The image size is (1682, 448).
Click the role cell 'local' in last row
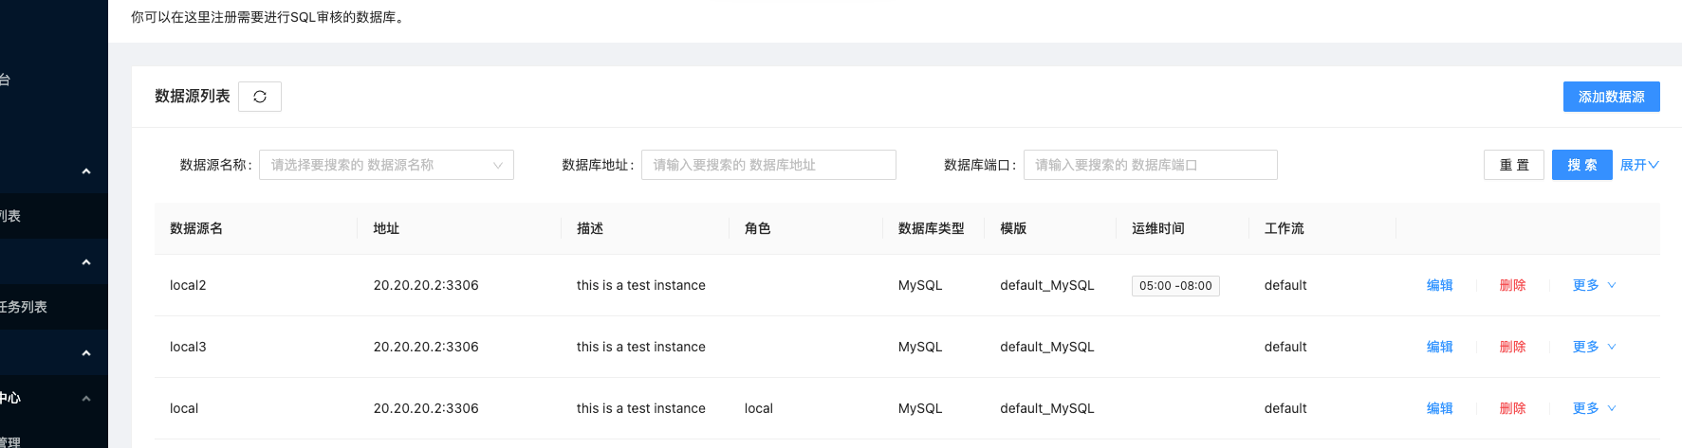[x=759, y=408]
